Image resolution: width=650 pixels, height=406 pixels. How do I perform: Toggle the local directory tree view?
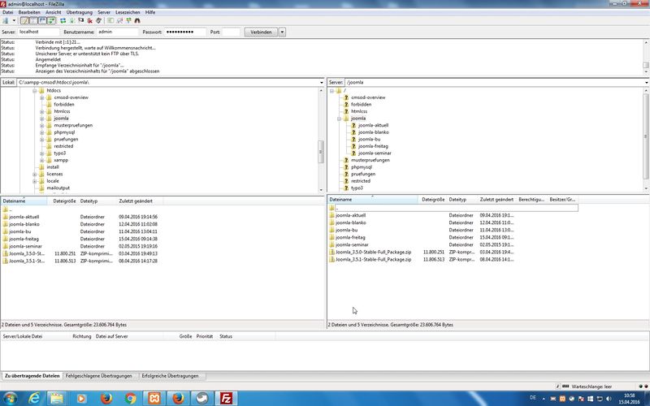(x=33, y=20)
